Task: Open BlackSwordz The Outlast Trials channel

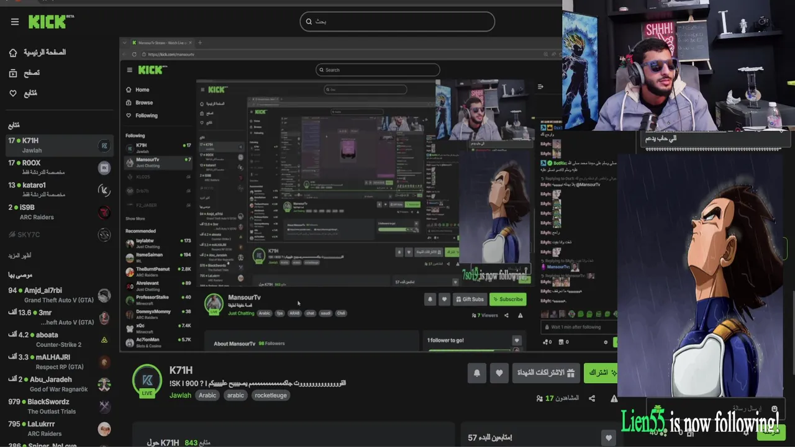Action: click(x=59, y=406)
